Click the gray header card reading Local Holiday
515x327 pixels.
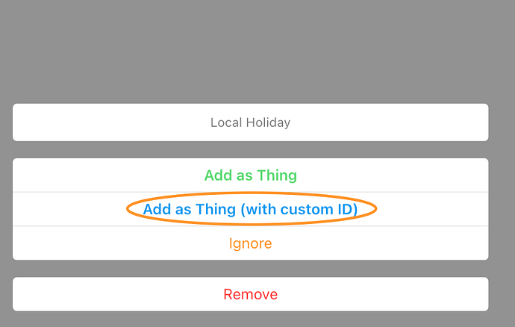pos(250,122)
